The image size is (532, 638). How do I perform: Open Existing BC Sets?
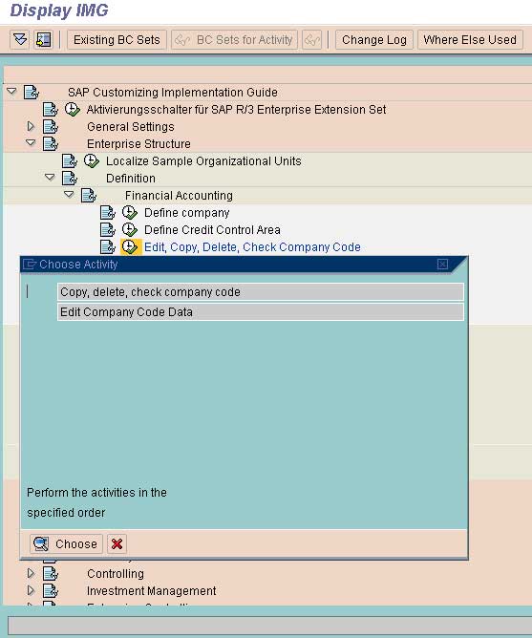(117, 40)
